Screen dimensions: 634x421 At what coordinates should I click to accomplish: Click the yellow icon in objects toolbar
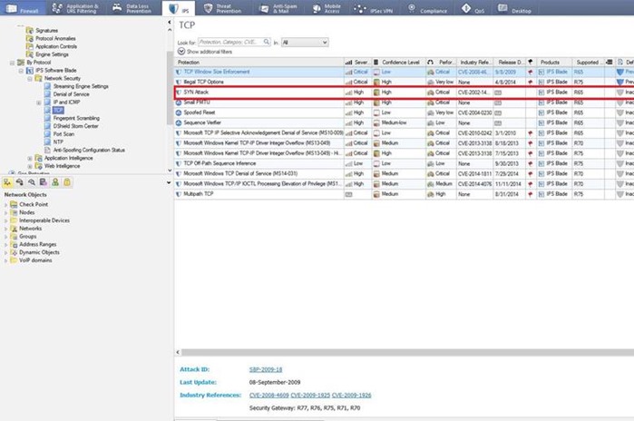[67, 182]
